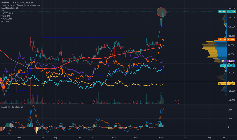Click the first Jul label, after May
This screenshot has height=140, width=237.
[42, 138]
